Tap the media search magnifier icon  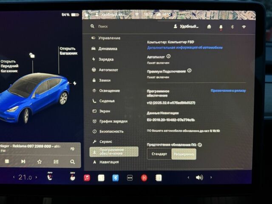point(73,161)
